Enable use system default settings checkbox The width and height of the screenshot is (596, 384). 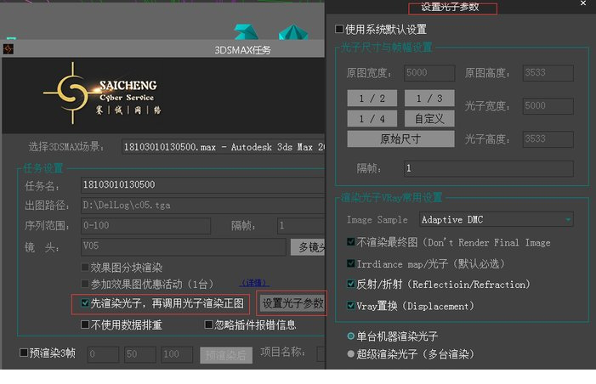[339, 29]
